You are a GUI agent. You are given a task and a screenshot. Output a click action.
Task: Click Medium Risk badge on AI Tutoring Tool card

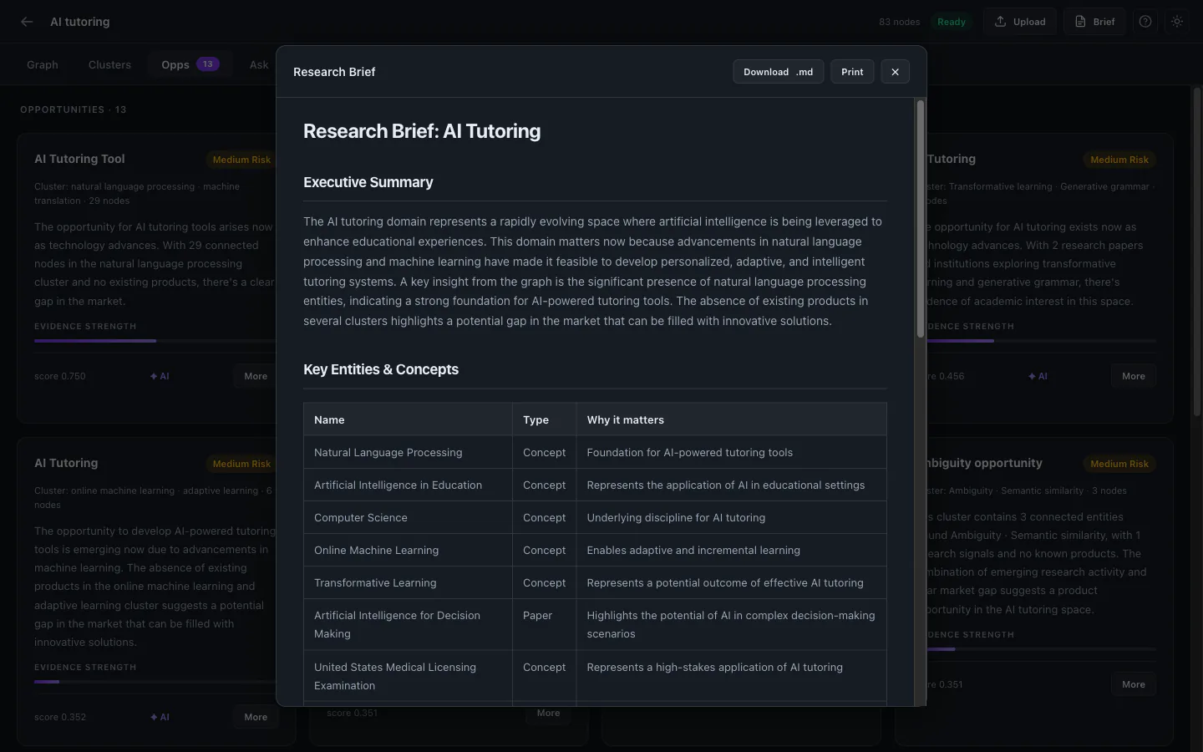(x=241, y=160)
